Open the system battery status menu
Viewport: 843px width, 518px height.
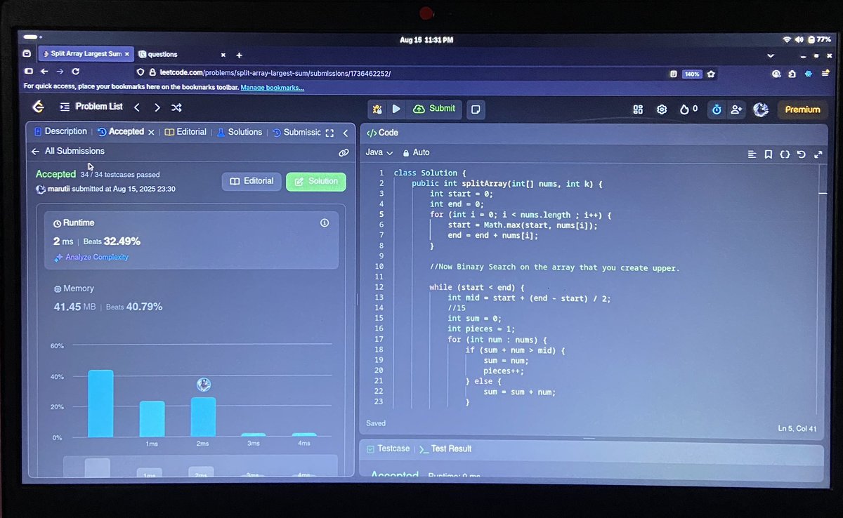pos(819,39)
